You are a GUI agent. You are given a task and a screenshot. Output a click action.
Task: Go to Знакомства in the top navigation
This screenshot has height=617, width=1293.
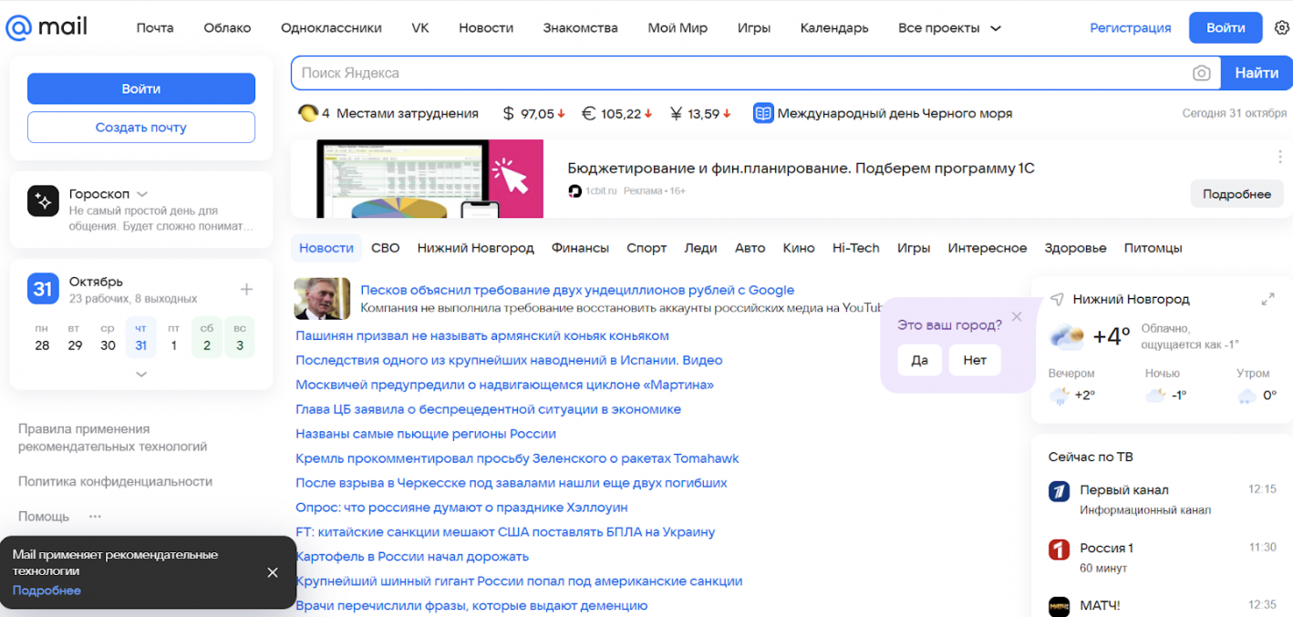(x=580, y=28)
